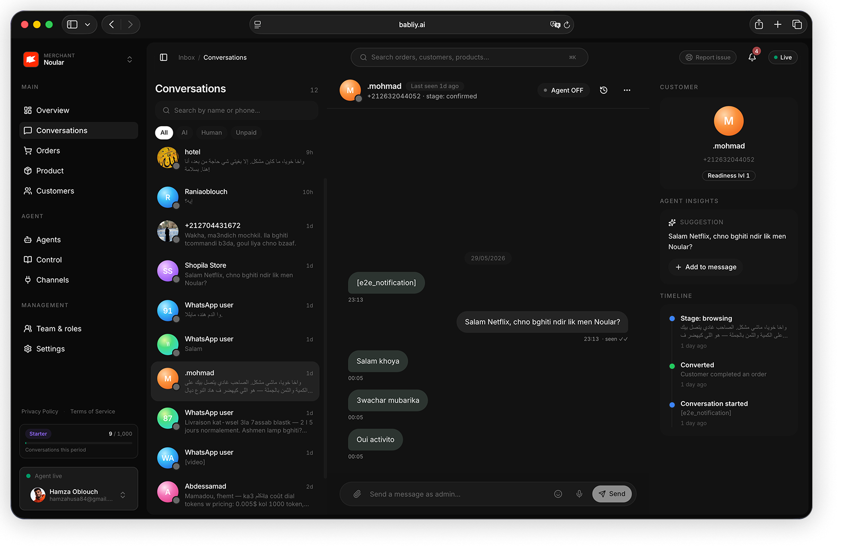Open the conversation history clock icon
This screenshot has width=841, height=550.
(603, 90)
